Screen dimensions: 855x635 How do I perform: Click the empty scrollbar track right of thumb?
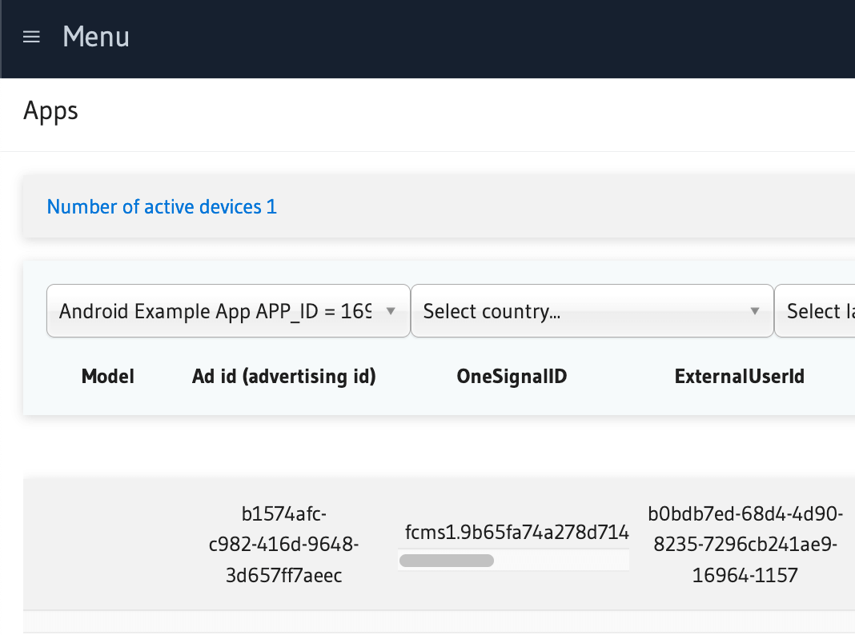click(x=560, y=561)
